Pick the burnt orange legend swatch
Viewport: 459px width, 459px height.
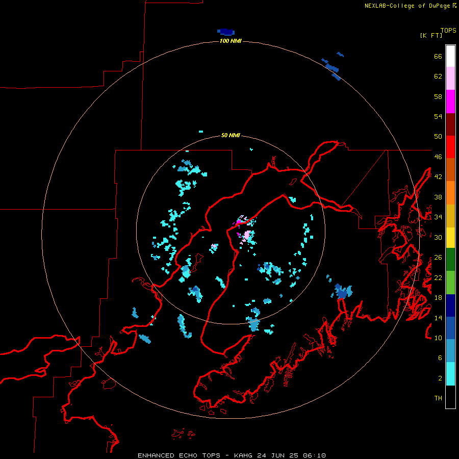(x=450, y=169)
